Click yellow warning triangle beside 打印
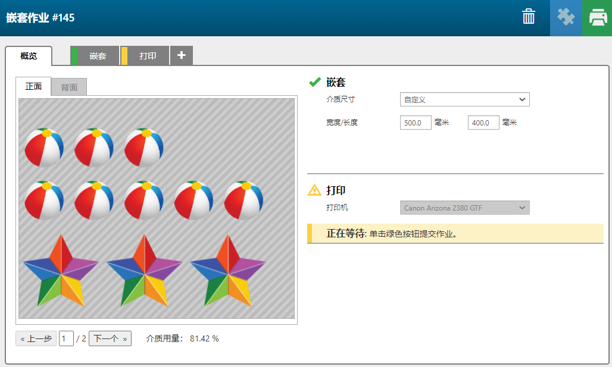 [x=314, y=190]
